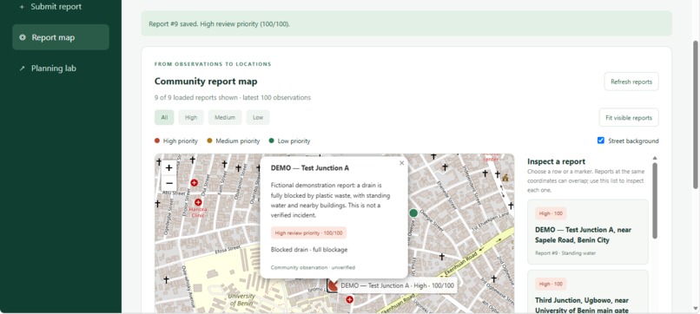Click 'Community observation · unverified' text
700x314 pixels.
(313, 268)
